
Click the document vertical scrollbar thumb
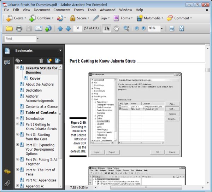(207, 70)
